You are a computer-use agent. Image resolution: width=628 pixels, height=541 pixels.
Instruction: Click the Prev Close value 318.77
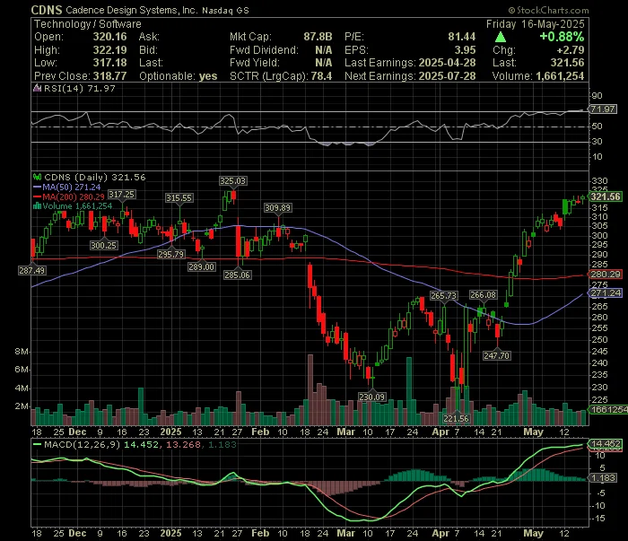click(109, 76)
